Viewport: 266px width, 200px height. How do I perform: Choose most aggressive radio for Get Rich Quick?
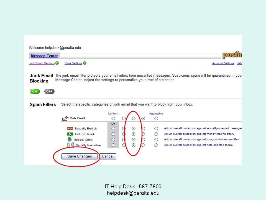[156, 134]
